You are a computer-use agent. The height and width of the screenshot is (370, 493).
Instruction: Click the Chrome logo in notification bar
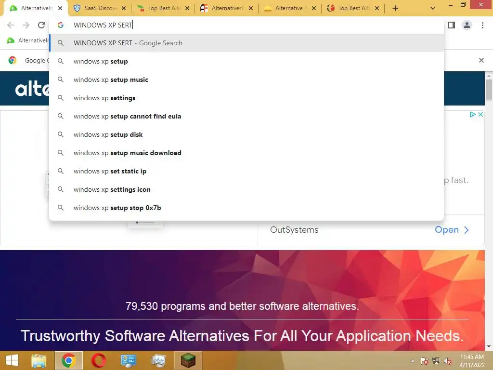(13, 60)
